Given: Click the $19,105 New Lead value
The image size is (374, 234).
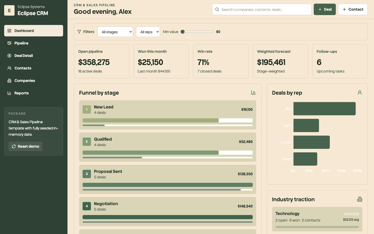Looking at the screenshot, I should 247,109.
